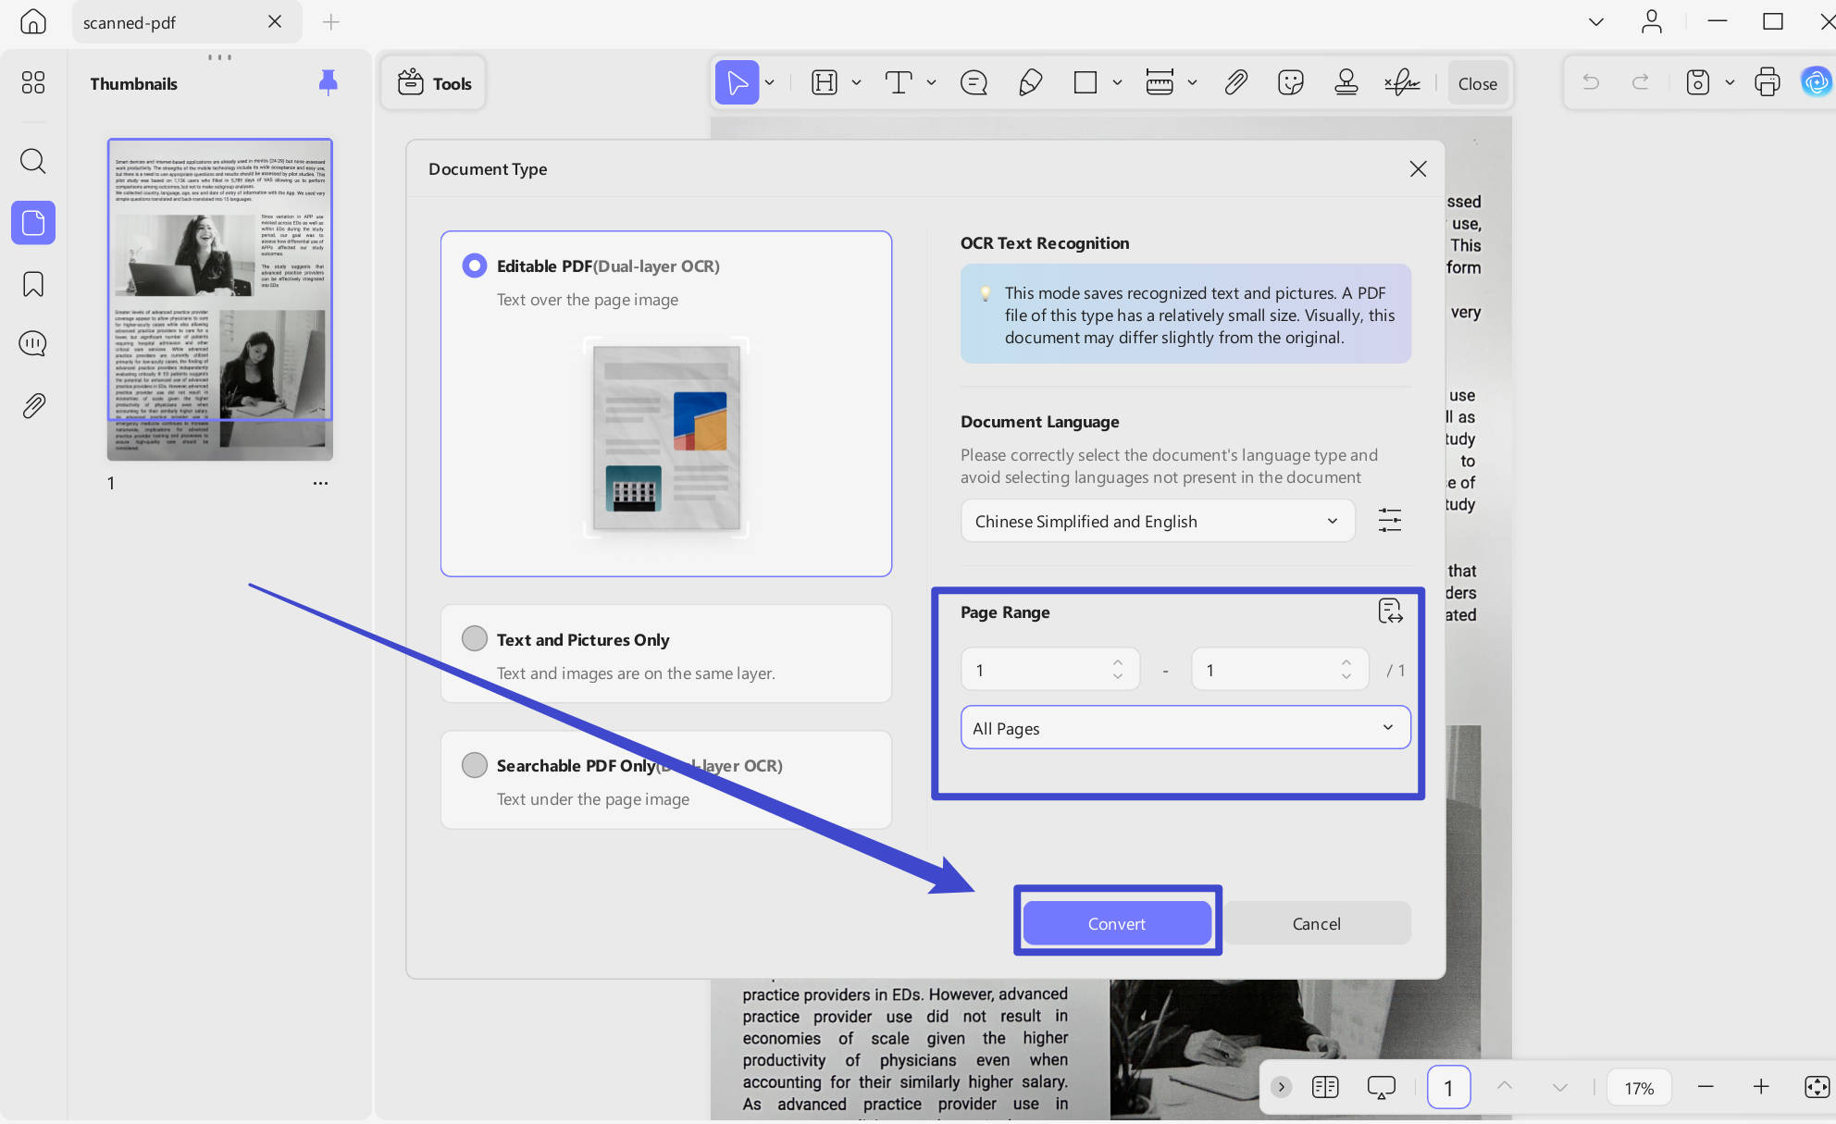Click the language settings sliders icon
The width and height of the screenshot is (1836, 1124).
point(1390,520)
